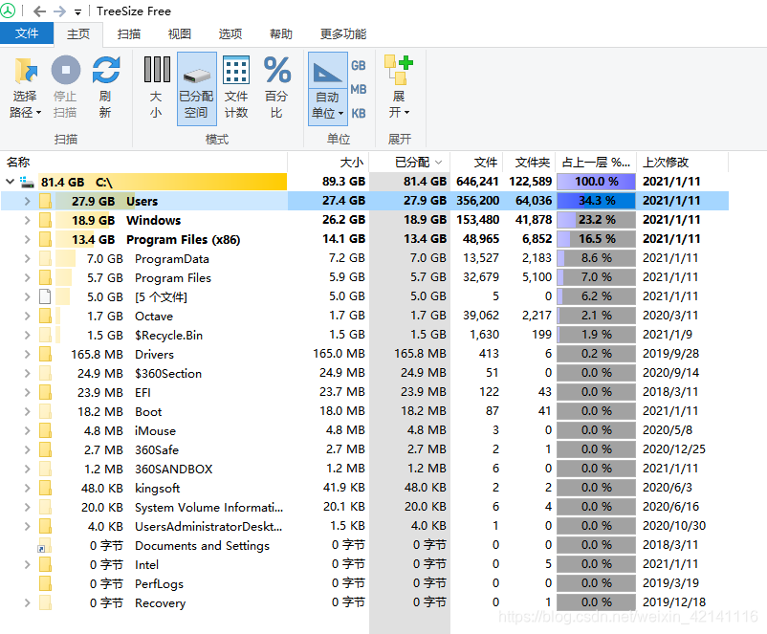Select the UsersAdministratorDeskt... folder row
This screenshot has height=634, width=767.
pos(365,526)
